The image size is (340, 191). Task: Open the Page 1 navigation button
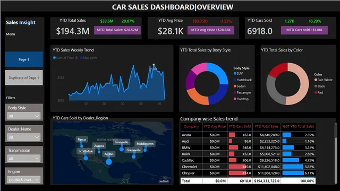(24, 59)
